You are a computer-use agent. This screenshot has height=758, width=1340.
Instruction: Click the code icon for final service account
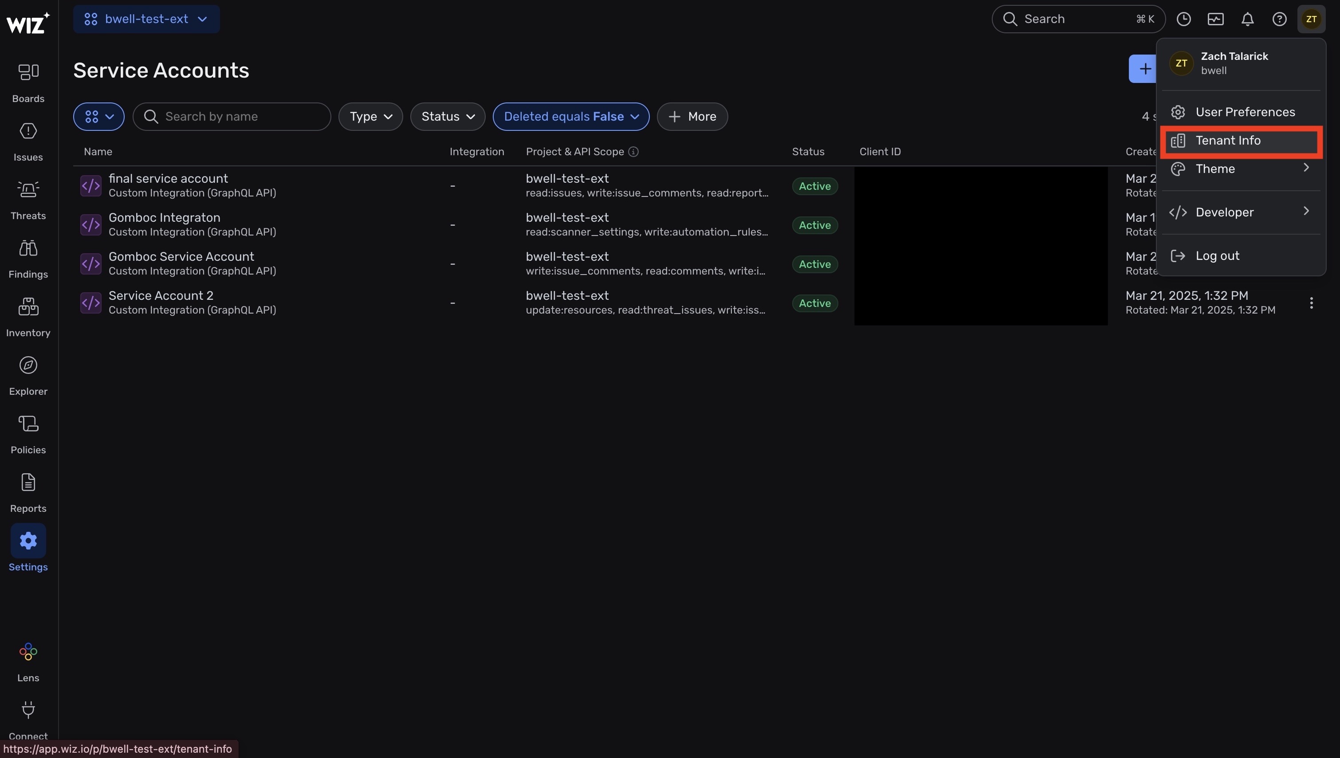pyautogui.click(x=90, y=186)
